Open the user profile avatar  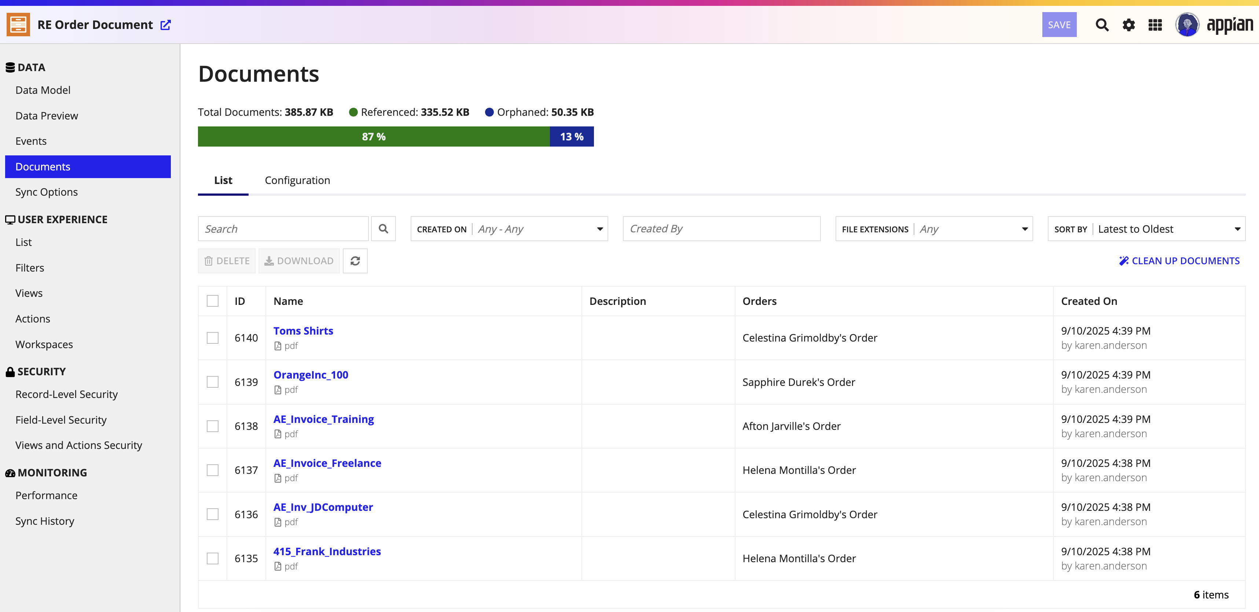tap(1187, 25)
